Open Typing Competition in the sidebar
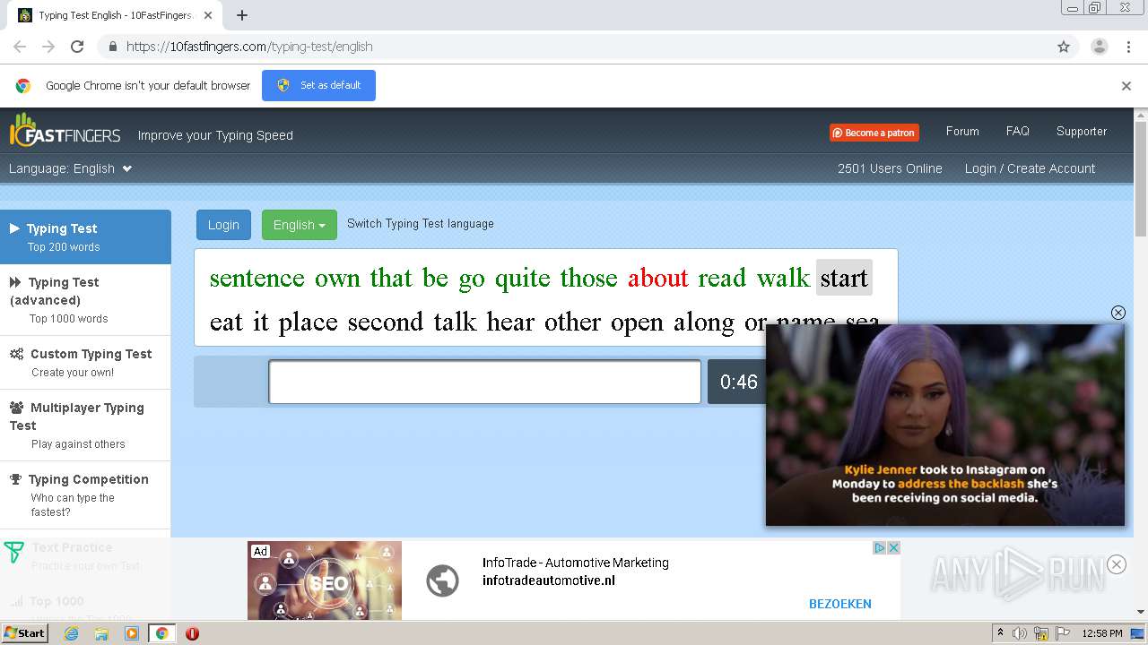The height and width of the screenshot is (645, 1148). point(85,494)
